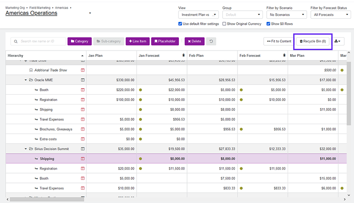This screenshot has width=354, height=203.
Task: Click the Feb Plan column header
Action: pyautogui.click(x=212, y=56)
